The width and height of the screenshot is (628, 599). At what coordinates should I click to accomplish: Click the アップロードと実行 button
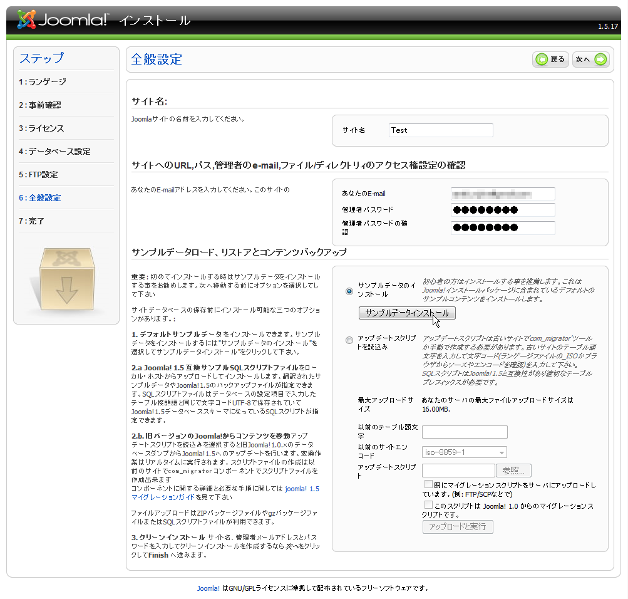[x=458, y=527]
